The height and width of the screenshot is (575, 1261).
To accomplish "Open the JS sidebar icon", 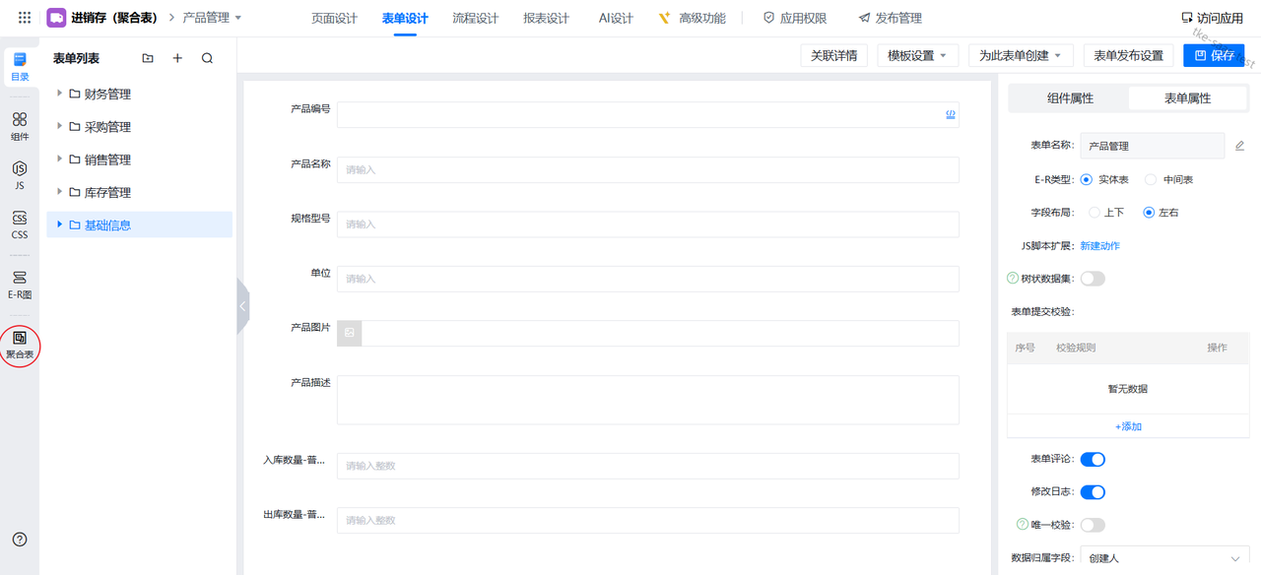I will pos(20,175).
